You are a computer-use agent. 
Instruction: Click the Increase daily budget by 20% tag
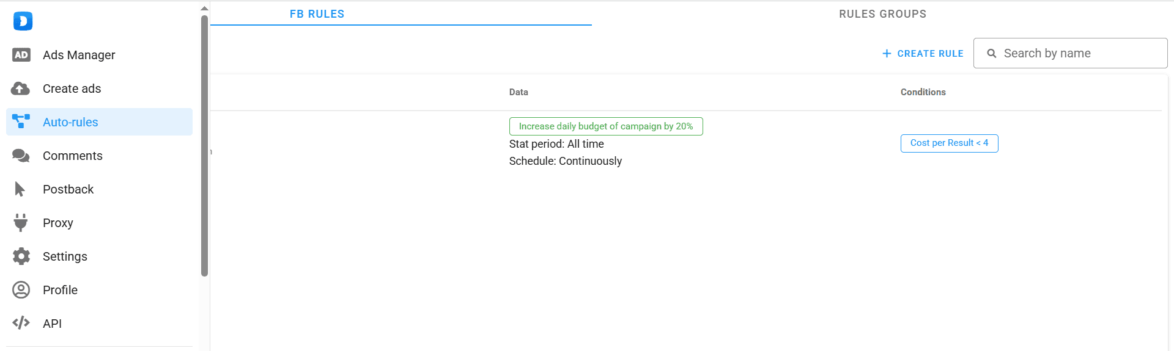click(605, 126)
